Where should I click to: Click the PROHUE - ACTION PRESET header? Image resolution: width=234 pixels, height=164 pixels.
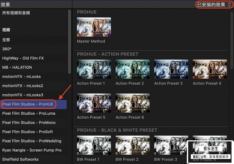pyautogui.click(x=108, y=54)
